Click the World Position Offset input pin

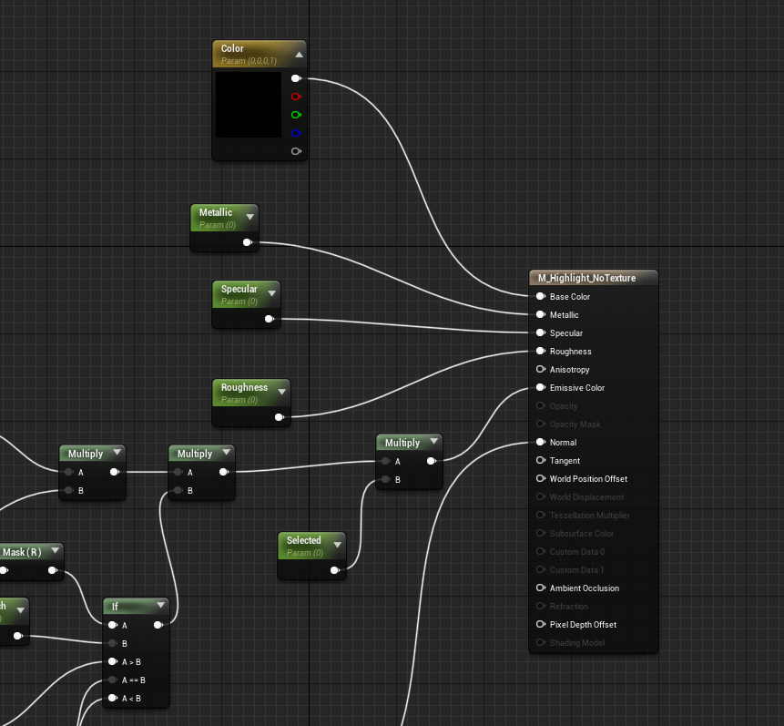pyautogui.click(x=540, y=479)
